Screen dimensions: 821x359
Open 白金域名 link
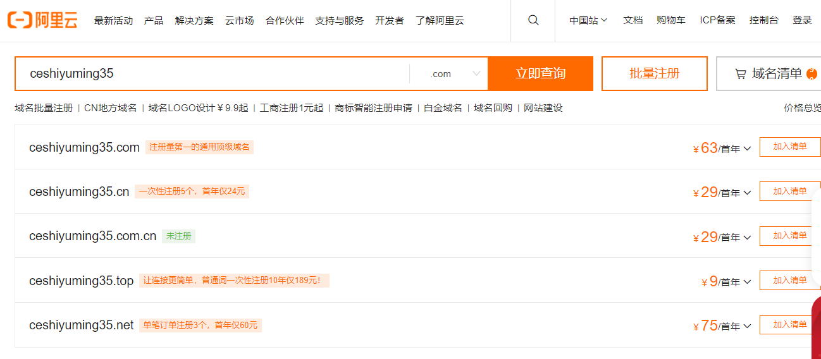pos(443,108)
